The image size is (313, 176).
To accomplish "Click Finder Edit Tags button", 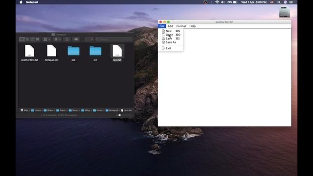I will pos(76,39).
